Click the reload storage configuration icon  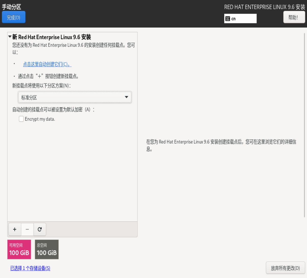[40, 229]
